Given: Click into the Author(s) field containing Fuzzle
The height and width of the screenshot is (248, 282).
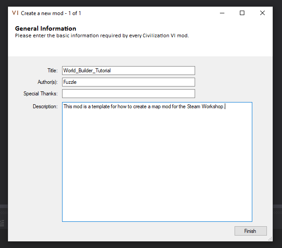Looking at the screenshot, I should point(129,82).
